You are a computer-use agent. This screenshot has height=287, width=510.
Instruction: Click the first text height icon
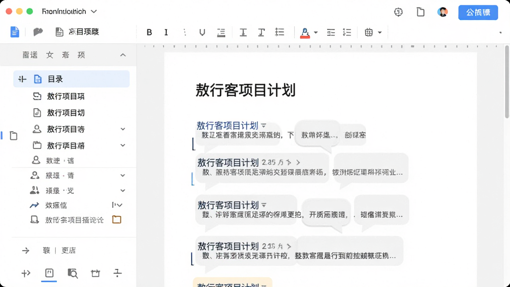[243, 32]
